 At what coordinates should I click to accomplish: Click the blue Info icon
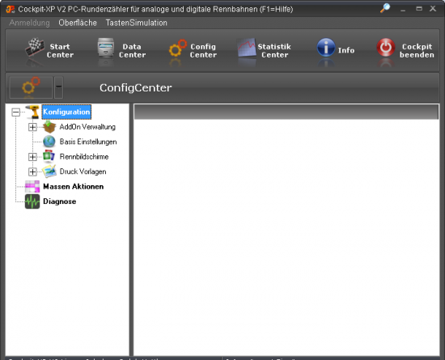(326, 48)
